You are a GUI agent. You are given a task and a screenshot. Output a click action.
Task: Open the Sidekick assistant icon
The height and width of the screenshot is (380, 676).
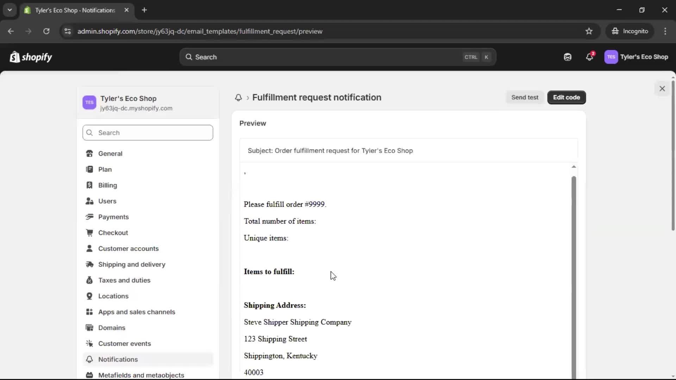(x=567, y=57)
